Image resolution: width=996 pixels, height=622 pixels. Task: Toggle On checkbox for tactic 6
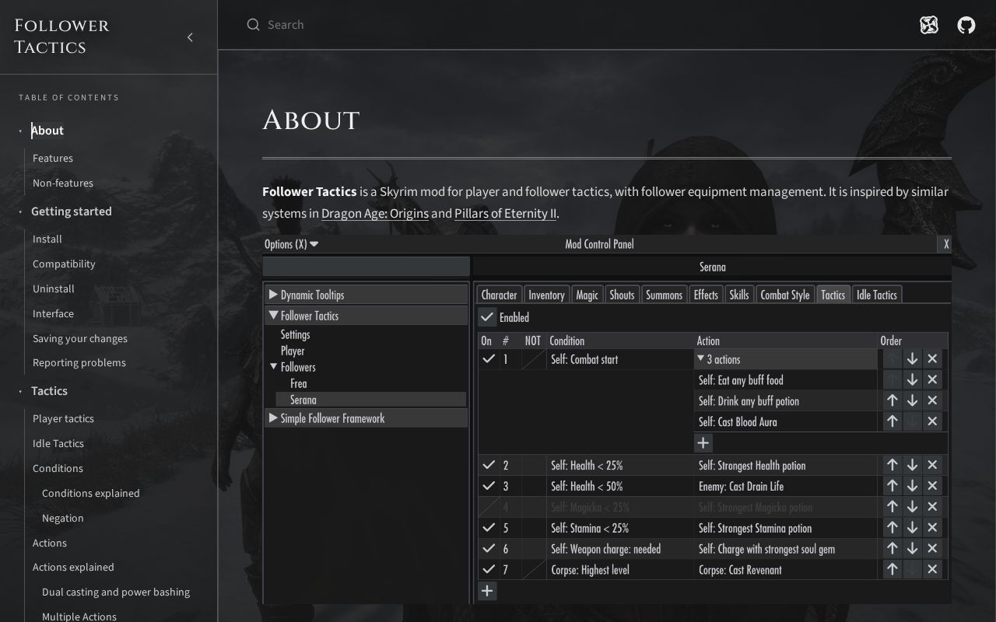(489, 549)
